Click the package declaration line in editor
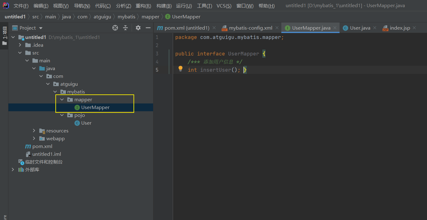Viewport: 427px width, 220px height. (230, 37)
